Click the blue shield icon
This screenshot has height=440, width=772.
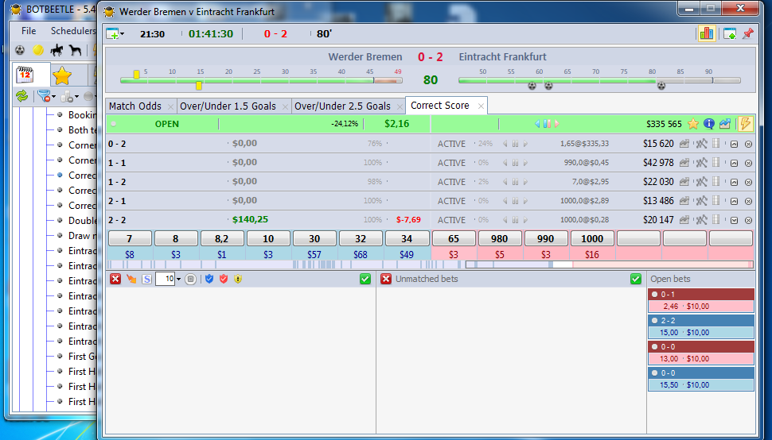(209, 279)
